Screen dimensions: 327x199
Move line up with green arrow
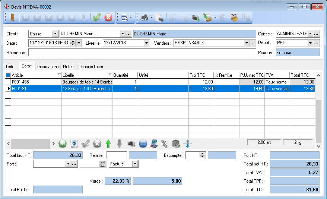pos(108,143)
